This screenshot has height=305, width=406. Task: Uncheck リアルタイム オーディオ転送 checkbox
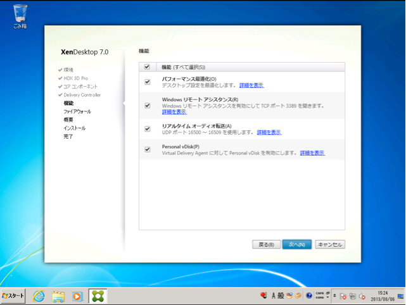pyautogui.click(x=148, y=129)
